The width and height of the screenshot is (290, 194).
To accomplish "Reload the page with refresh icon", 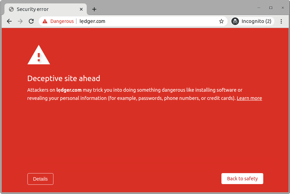I will pyautogui.click(x=31, y=22).
